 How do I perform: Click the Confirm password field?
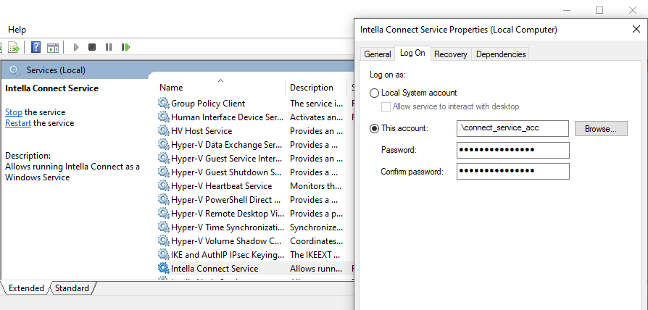(x=512, y=171)
